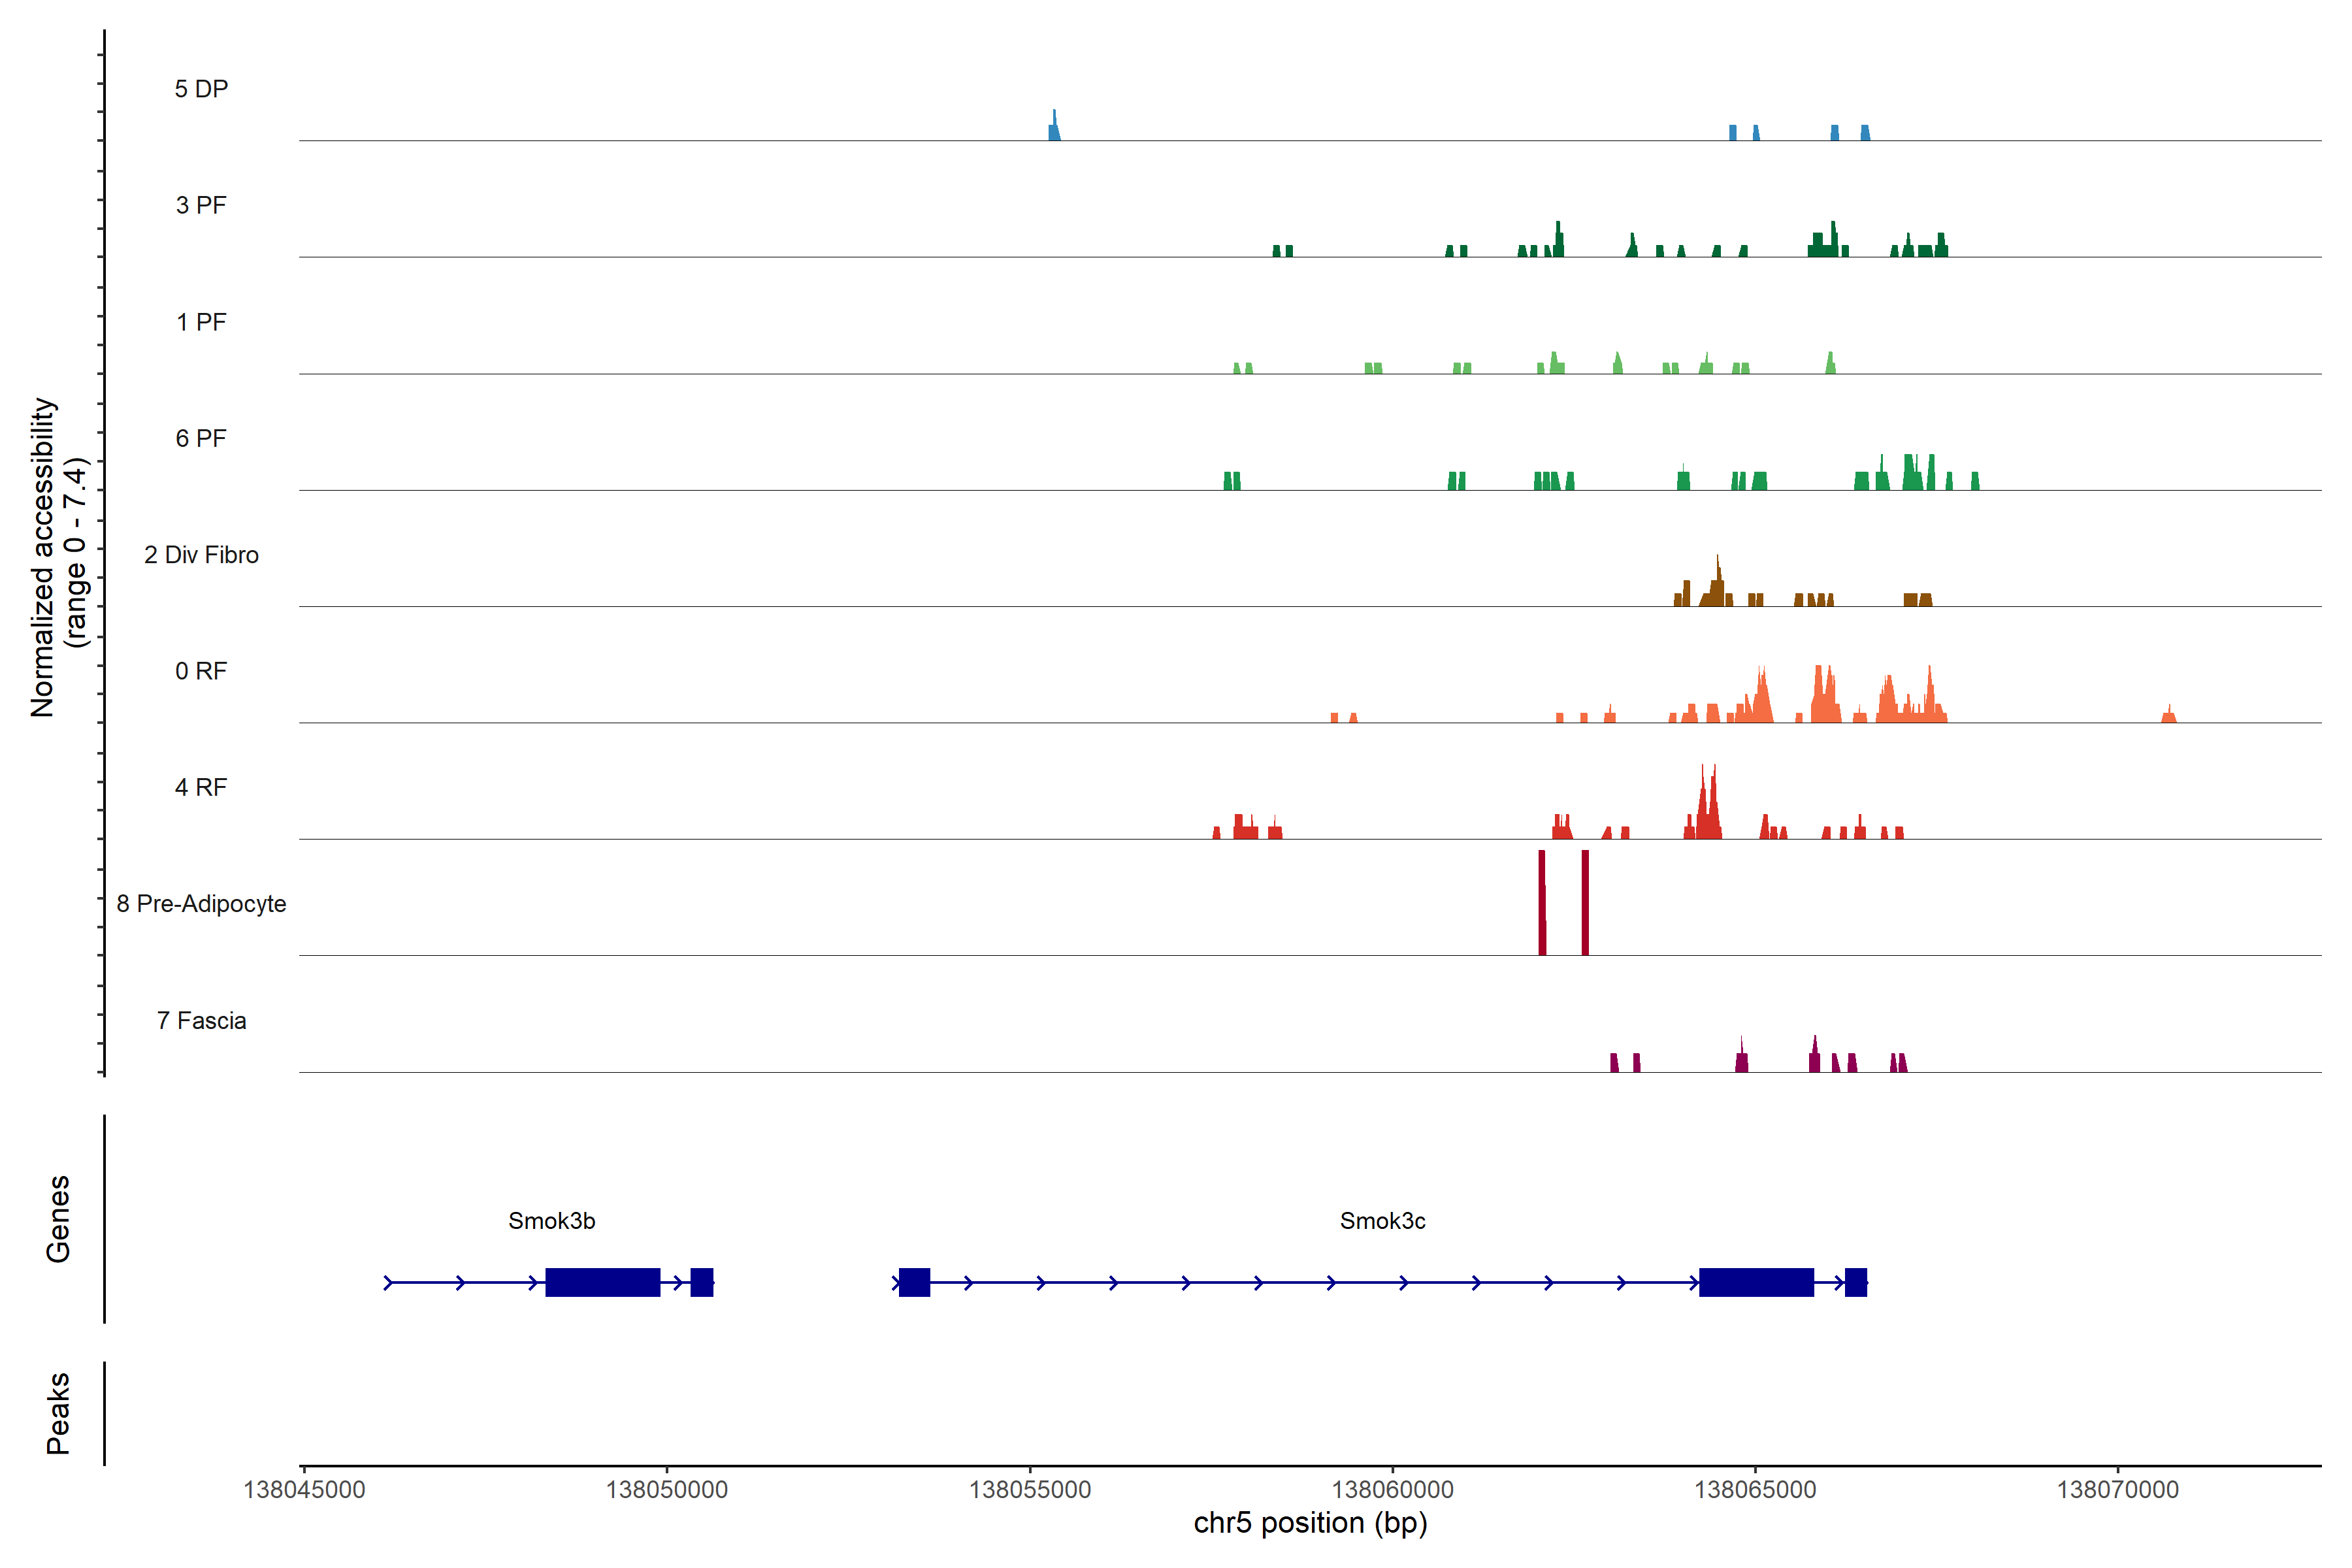Click the 6 PF track label
This screenshot has width=2352, height=1568.
pyautogui.click(x=201, y=438)
